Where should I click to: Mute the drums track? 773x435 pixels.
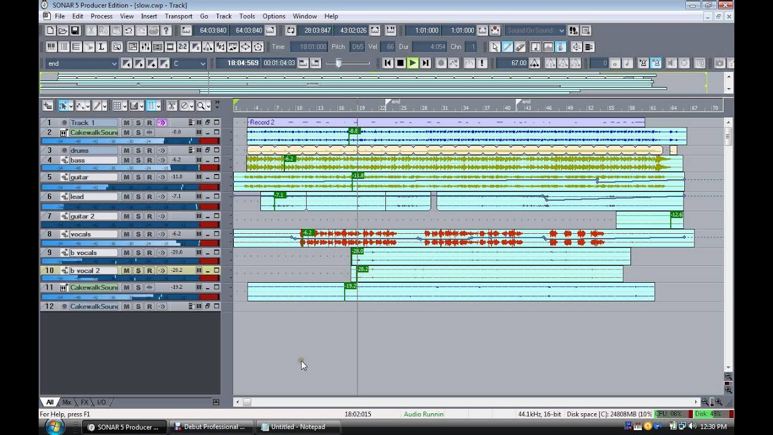[x=126, y=150]
